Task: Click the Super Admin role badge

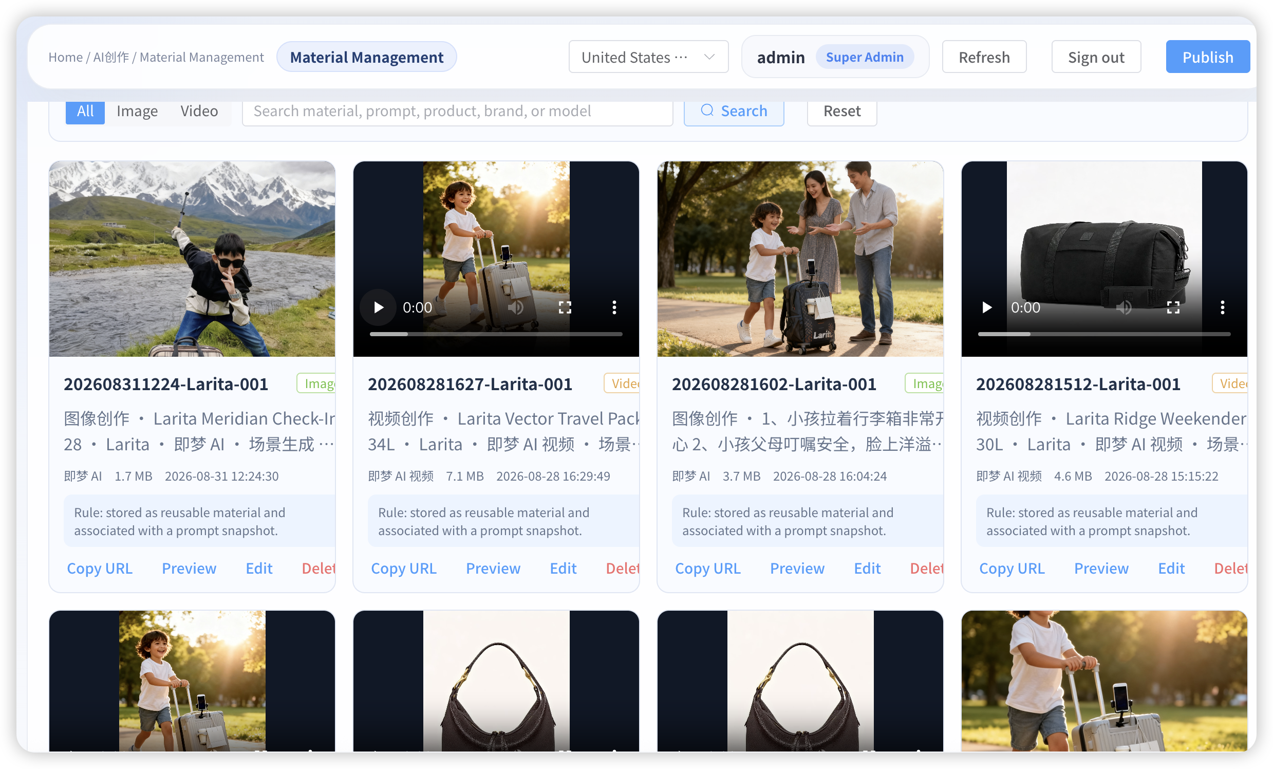Action: (865, 57)
